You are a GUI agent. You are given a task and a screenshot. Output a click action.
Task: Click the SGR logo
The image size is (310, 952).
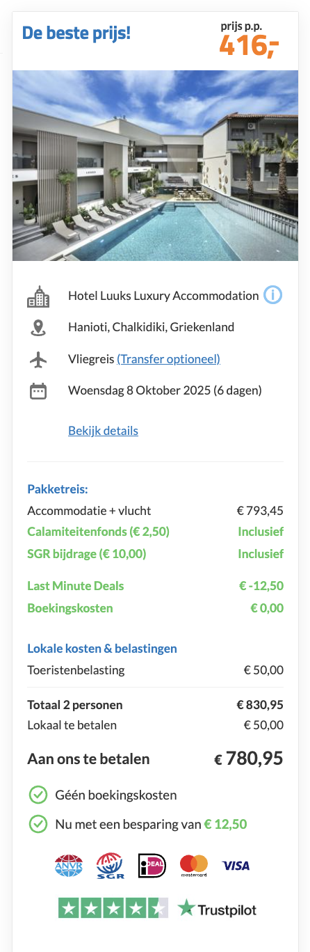tap(111, 866)
